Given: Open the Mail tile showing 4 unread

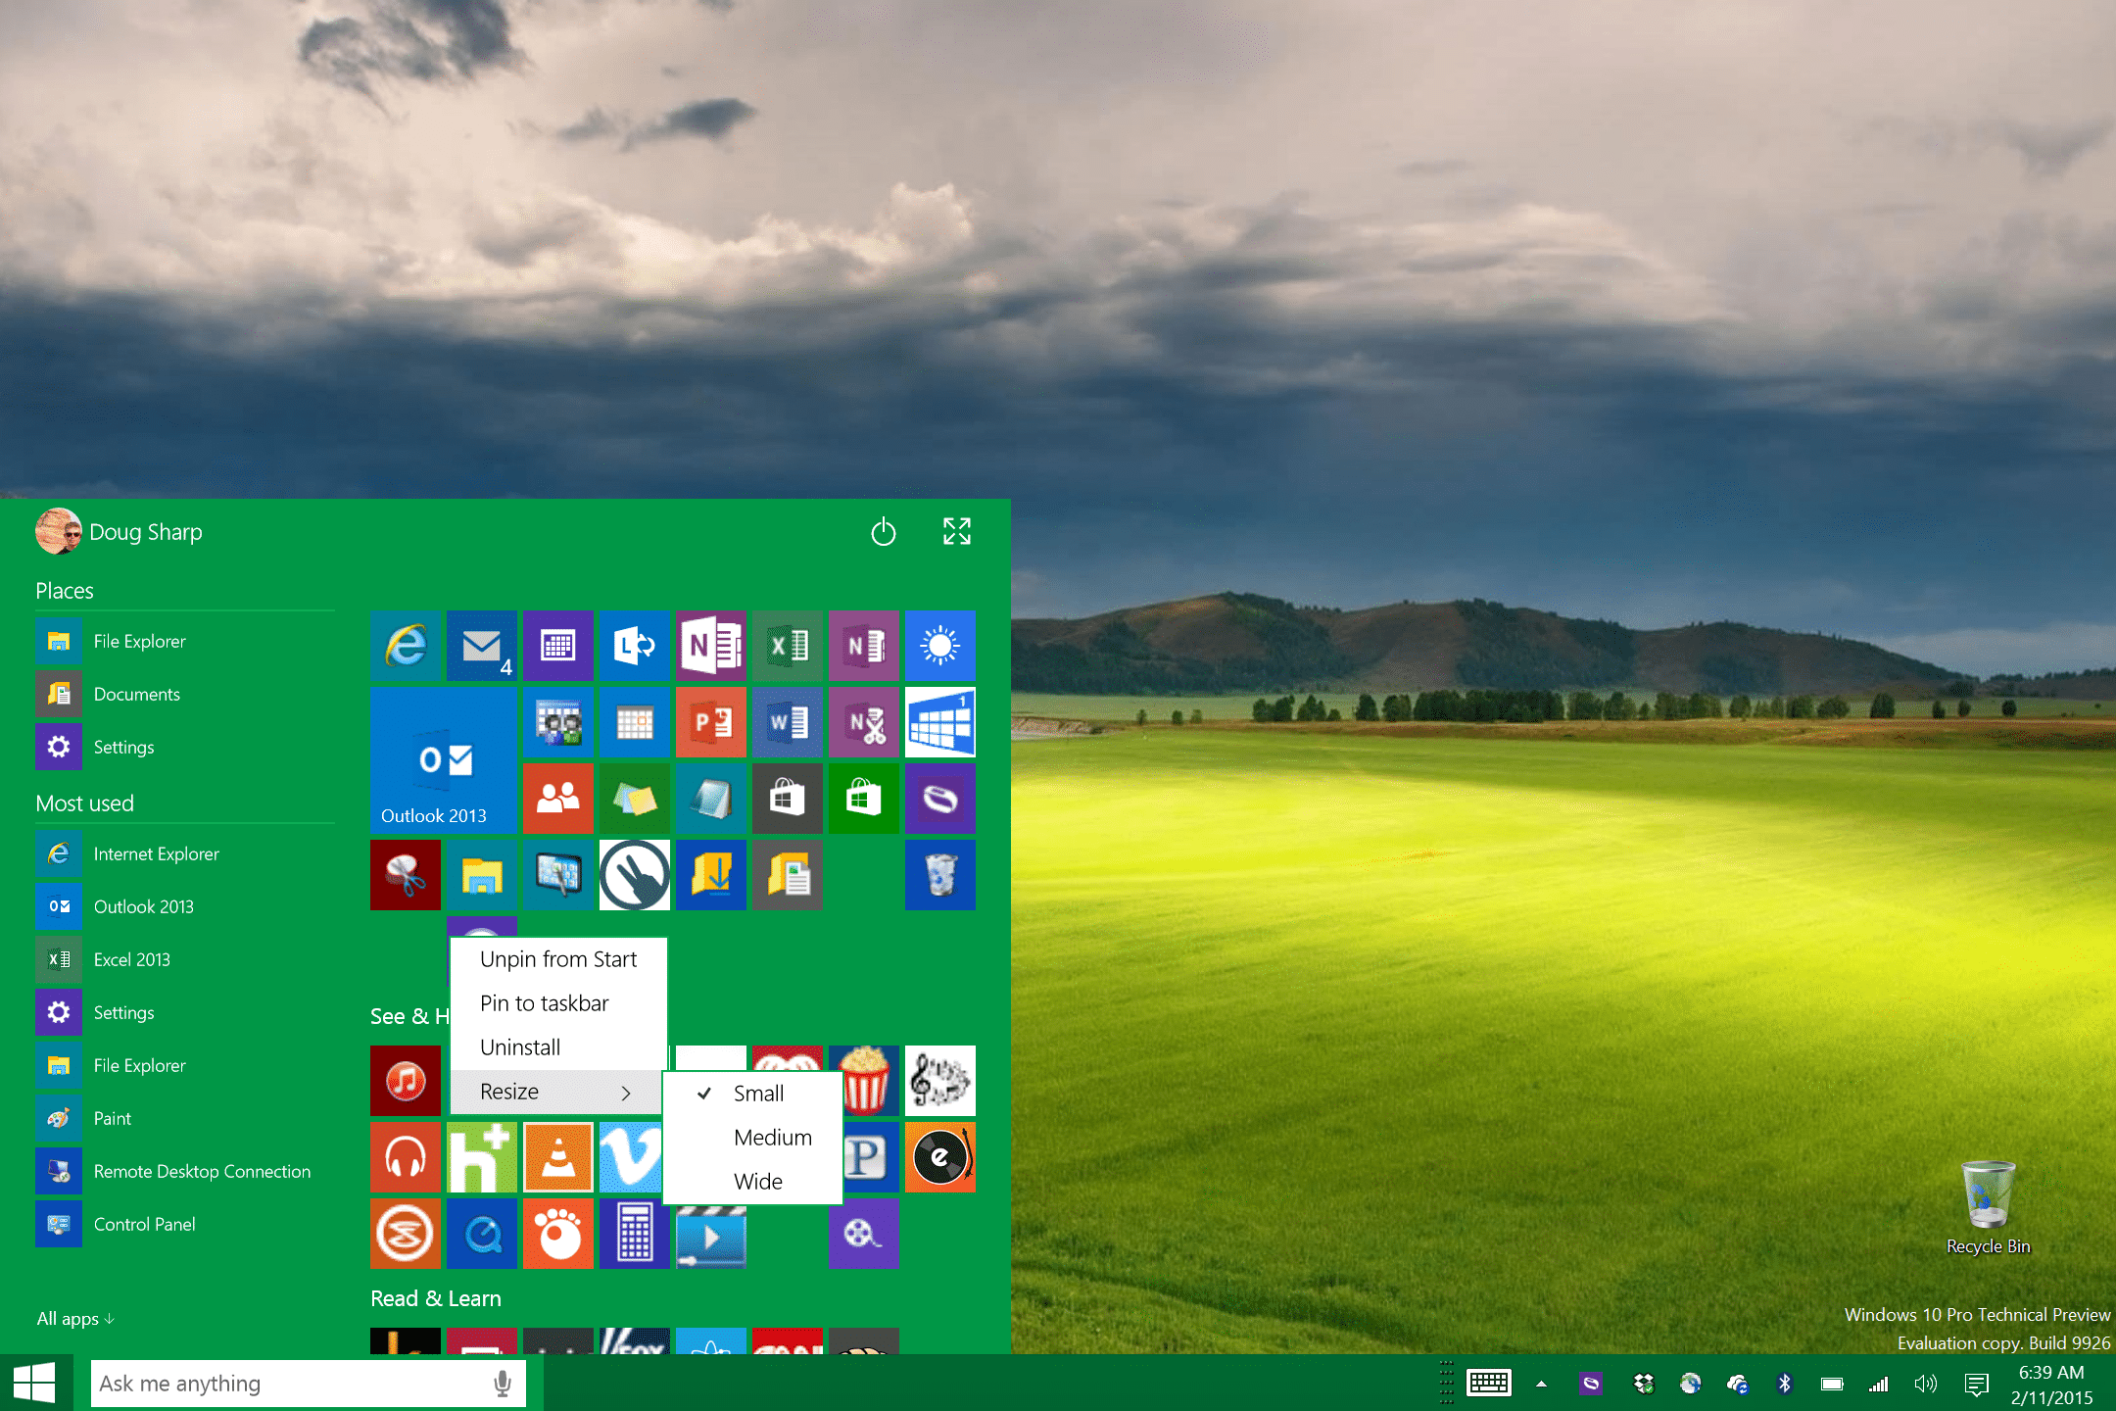Looking at the screenshot, I should point(482,646).
